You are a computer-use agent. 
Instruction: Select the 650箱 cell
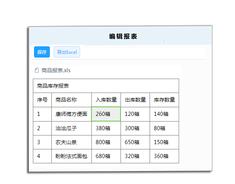135,142
